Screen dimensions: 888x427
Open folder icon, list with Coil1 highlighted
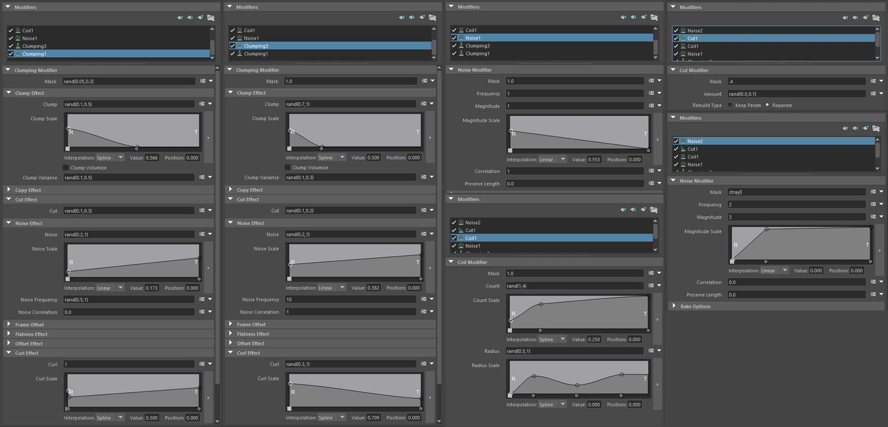654,210
